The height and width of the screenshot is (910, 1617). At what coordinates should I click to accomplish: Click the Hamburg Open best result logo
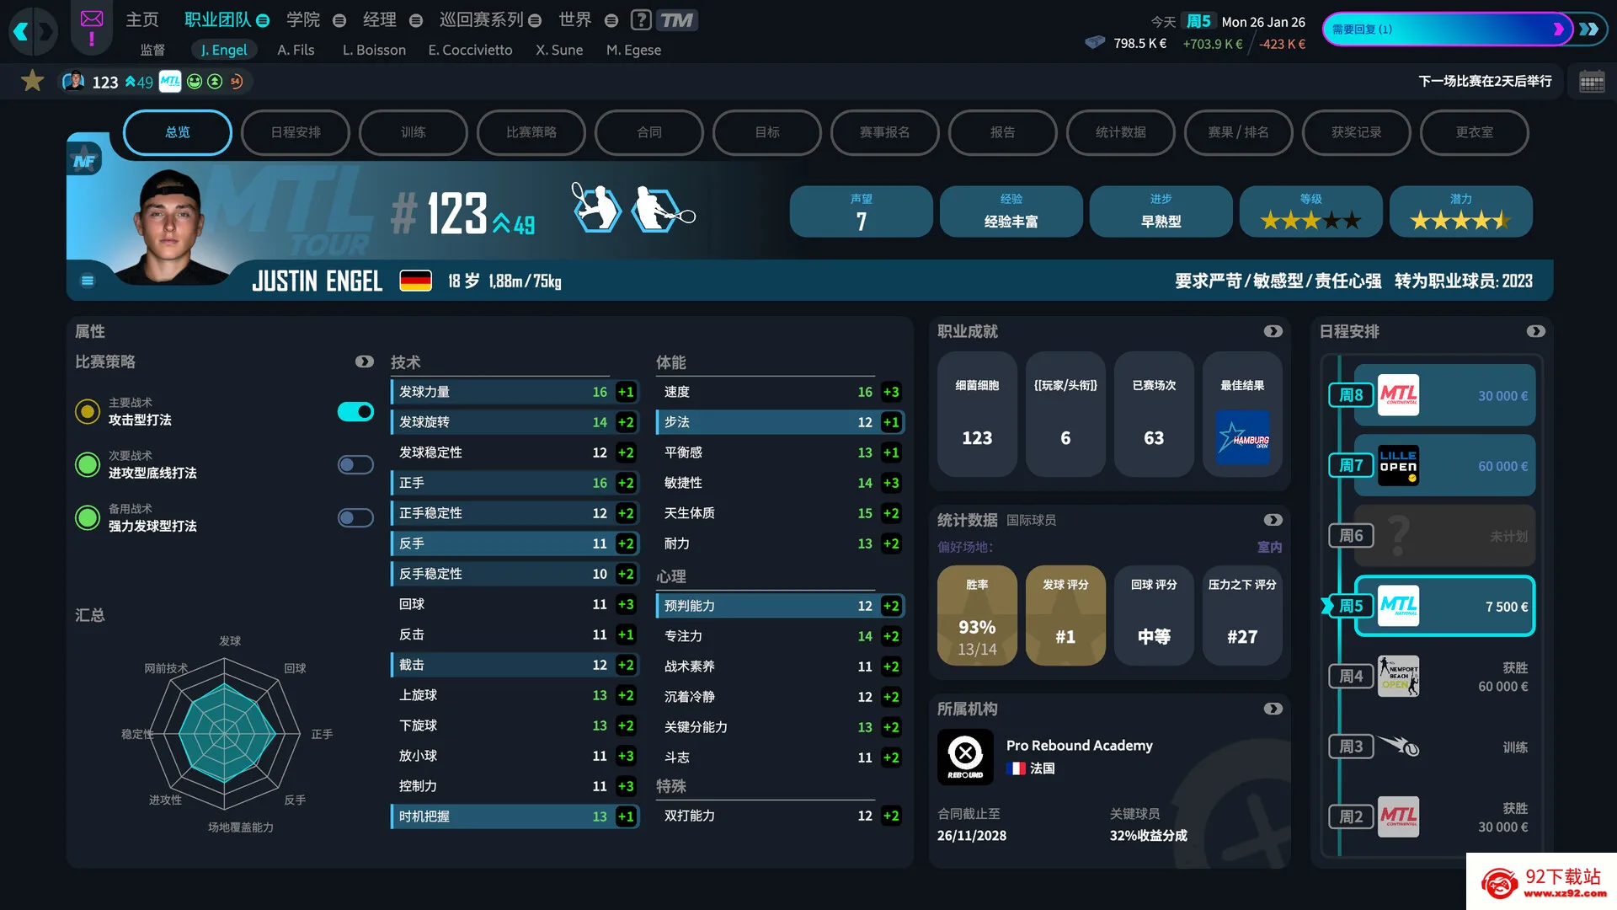(x=1242, y=437)
